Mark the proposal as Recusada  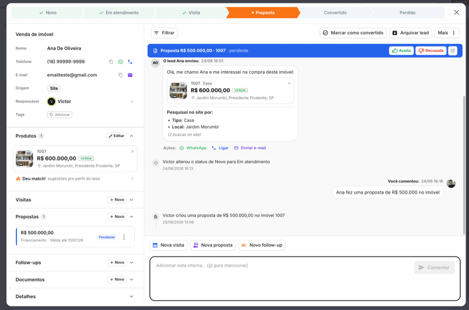pyautogui.click(x=431, y=50)
